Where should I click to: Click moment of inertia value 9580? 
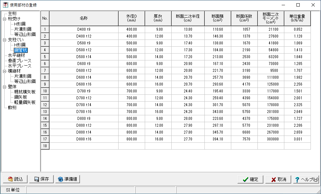[x=271, y=71]
